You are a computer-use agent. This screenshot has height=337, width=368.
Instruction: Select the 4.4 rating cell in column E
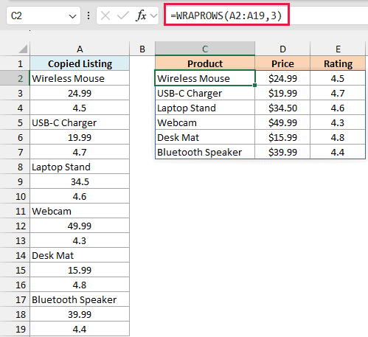pos(338,152)
